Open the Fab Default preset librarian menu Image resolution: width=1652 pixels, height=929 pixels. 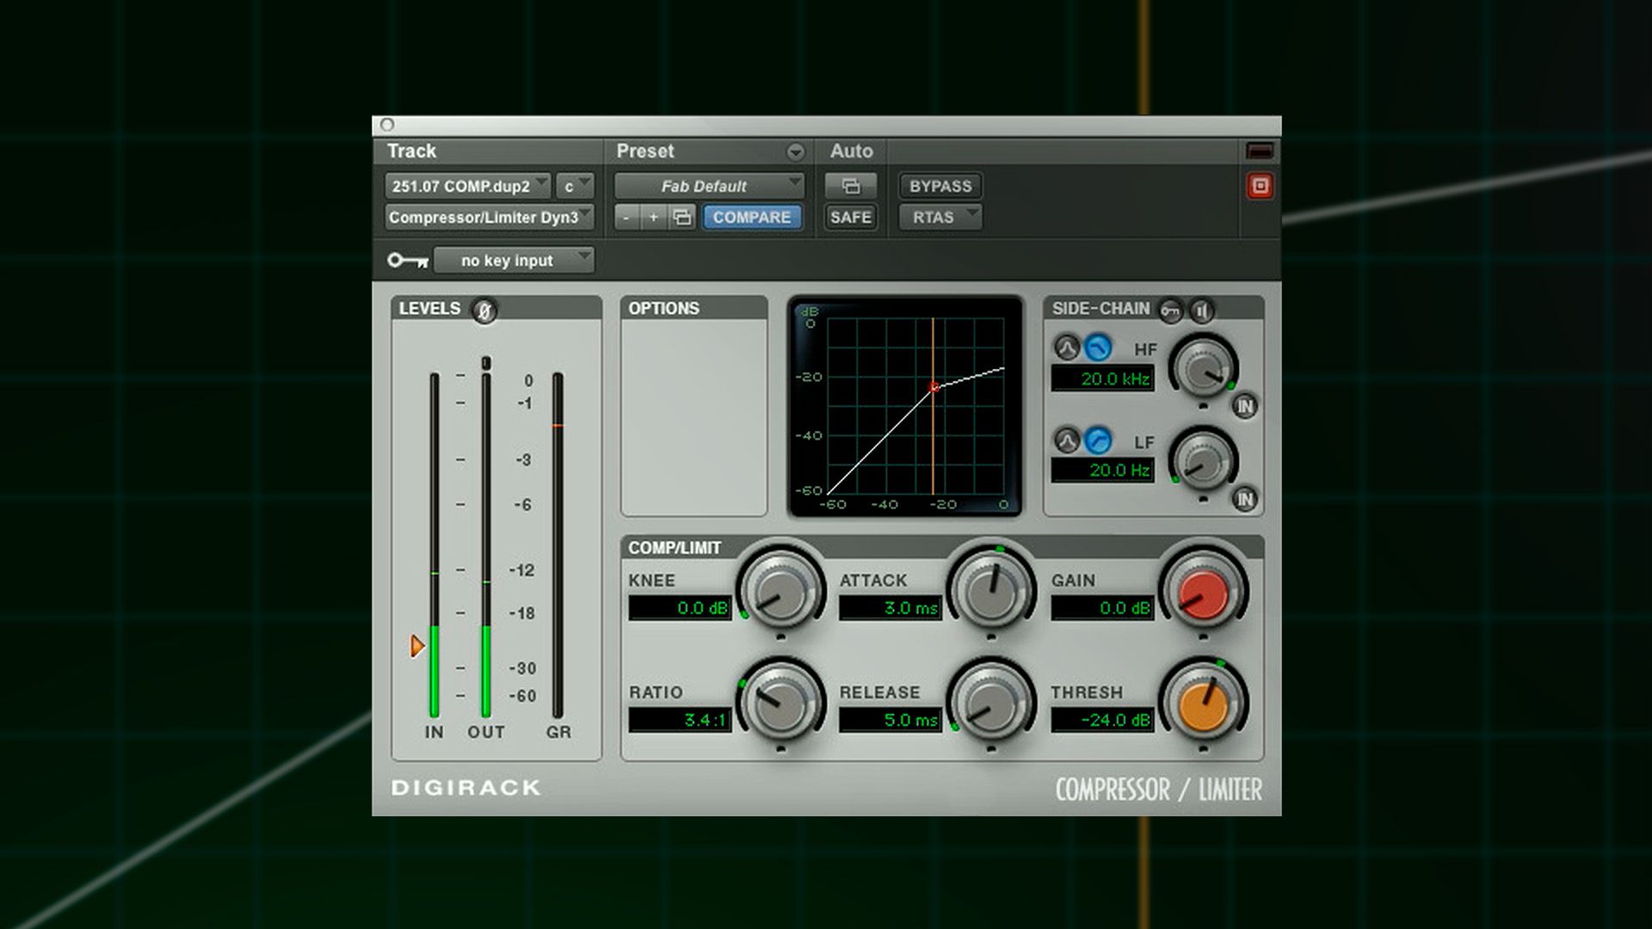(x=709, y=186)
